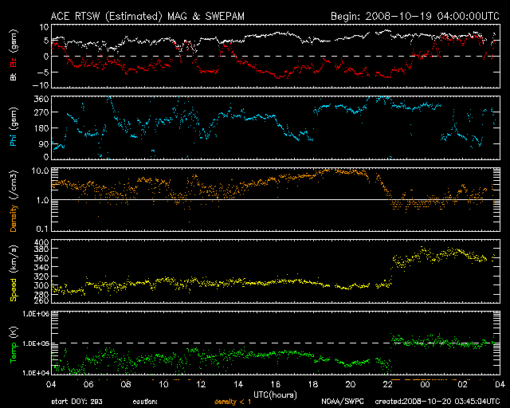Click inside the green Temp plot panel
Viewport: 510px width, 408px height.
click(x=276, y=343)
